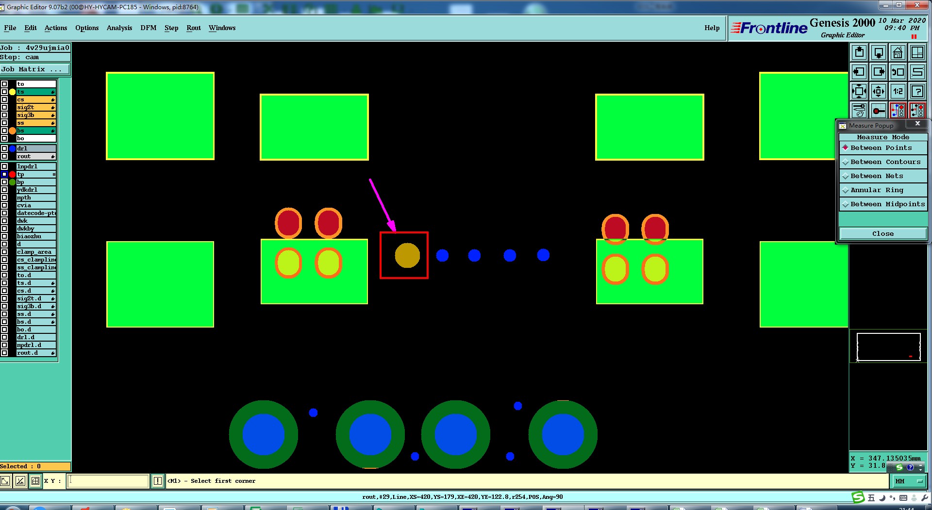This screenshot has height=510, width=932.
Task: Click the orange color dot of bs layer
Action: (x=12, y=131)
